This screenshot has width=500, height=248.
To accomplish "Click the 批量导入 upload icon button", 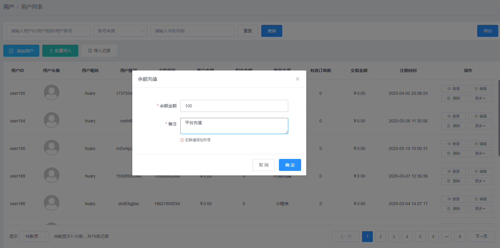I will tap(60, 51).
